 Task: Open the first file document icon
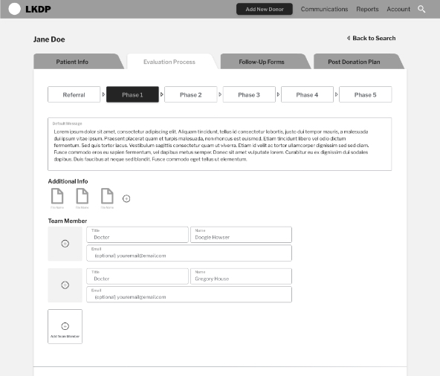[x=57, y=196]
